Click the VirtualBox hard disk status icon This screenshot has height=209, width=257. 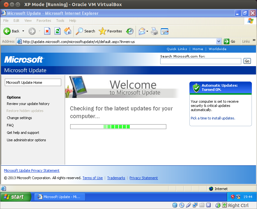pyautogui.click(x=175, y=205)
